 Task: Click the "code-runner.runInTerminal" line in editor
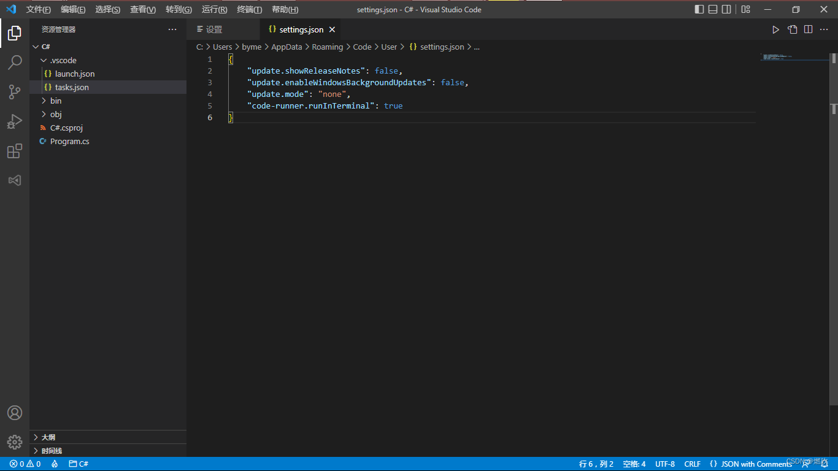(x=325, y=106)
